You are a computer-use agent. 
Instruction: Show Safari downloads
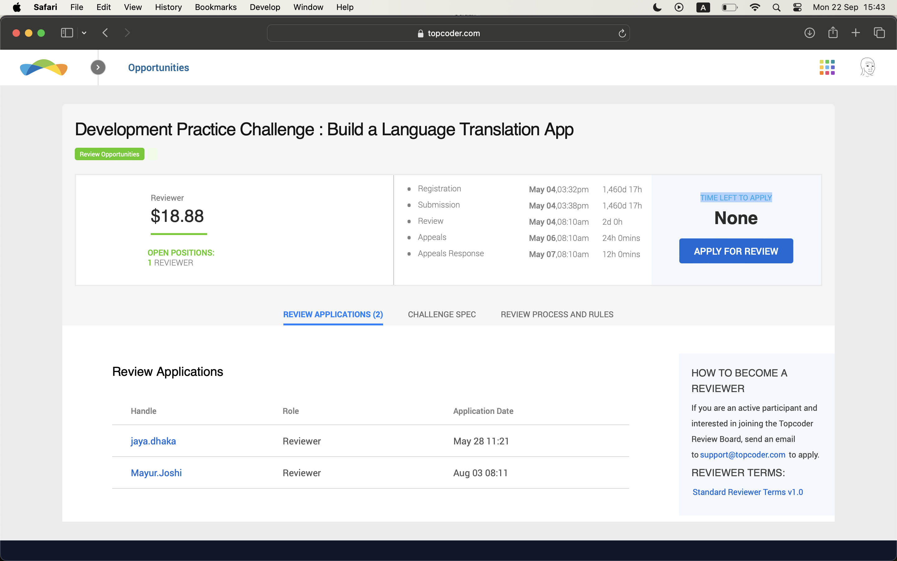[809, 33]
